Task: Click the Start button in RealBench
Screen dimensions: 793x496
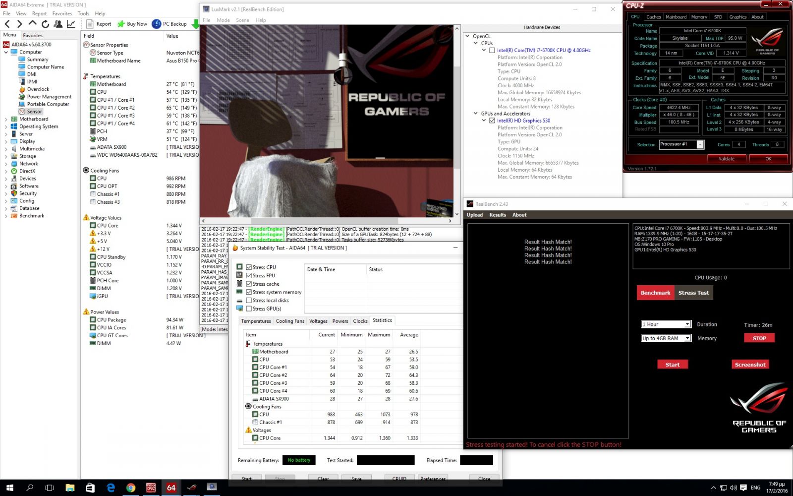Action: (x=673, y=365)
